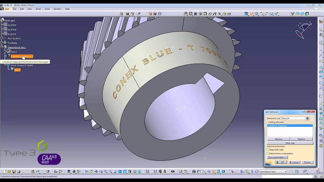Expand the Text.1 tree node
Screen dimensions: 324x182
pos(5,52)
